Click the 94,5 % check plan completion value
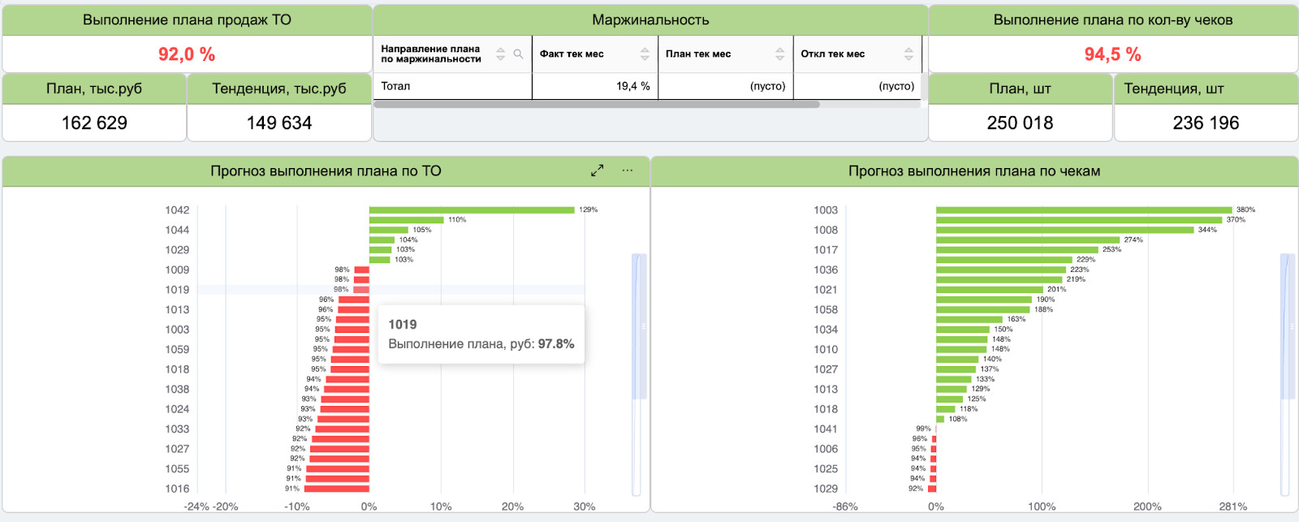Screen dimensions: 1299x522 [1112, 54]
